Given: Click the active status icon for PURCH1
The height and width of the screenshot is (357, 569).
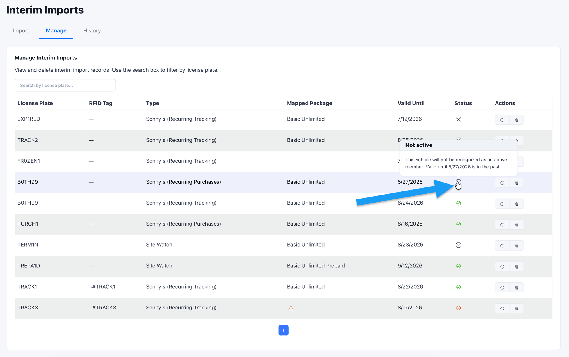Looking at the screenshot, I should point(458,224).
